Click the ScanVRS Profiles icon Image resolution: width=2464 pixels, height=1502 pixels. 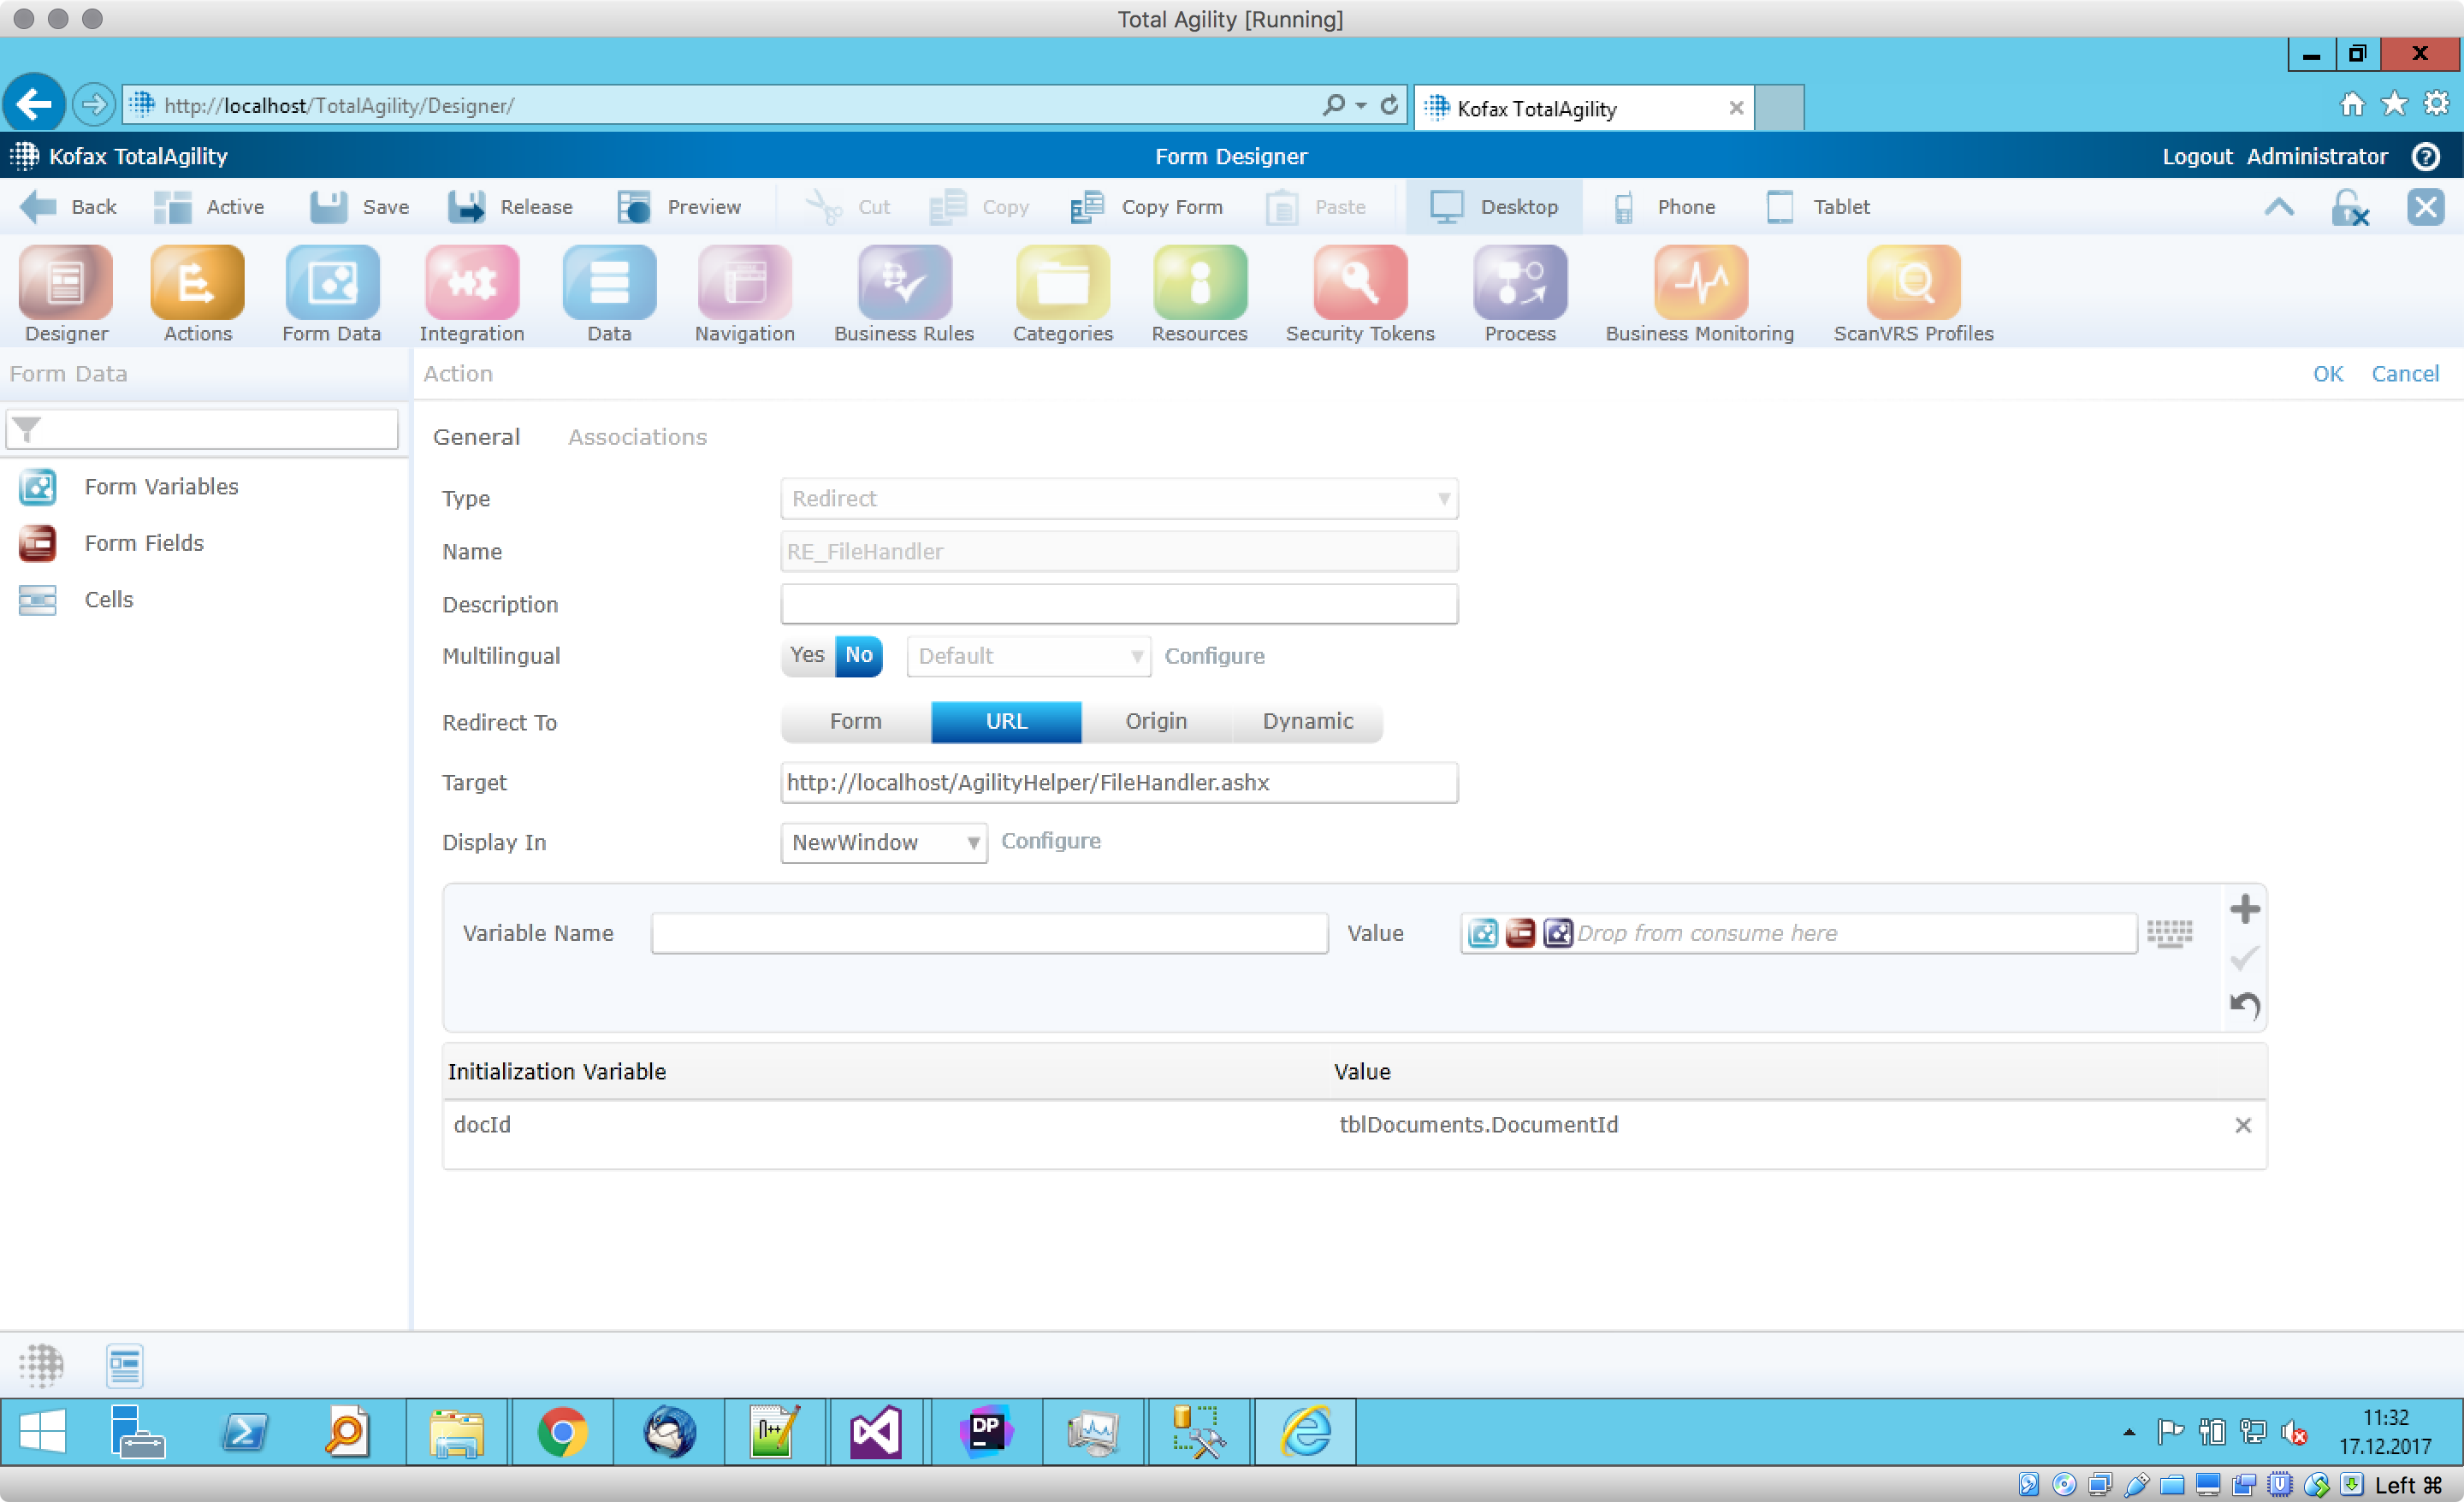(x=1912, y=284)
